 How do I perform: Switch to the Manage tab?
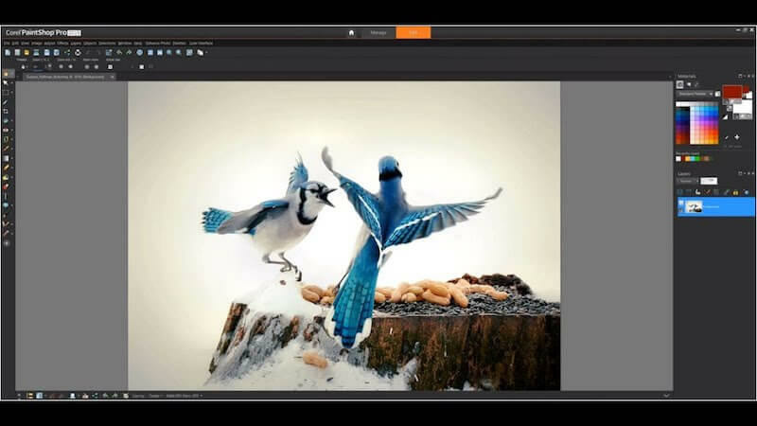[x=378, y=32]
